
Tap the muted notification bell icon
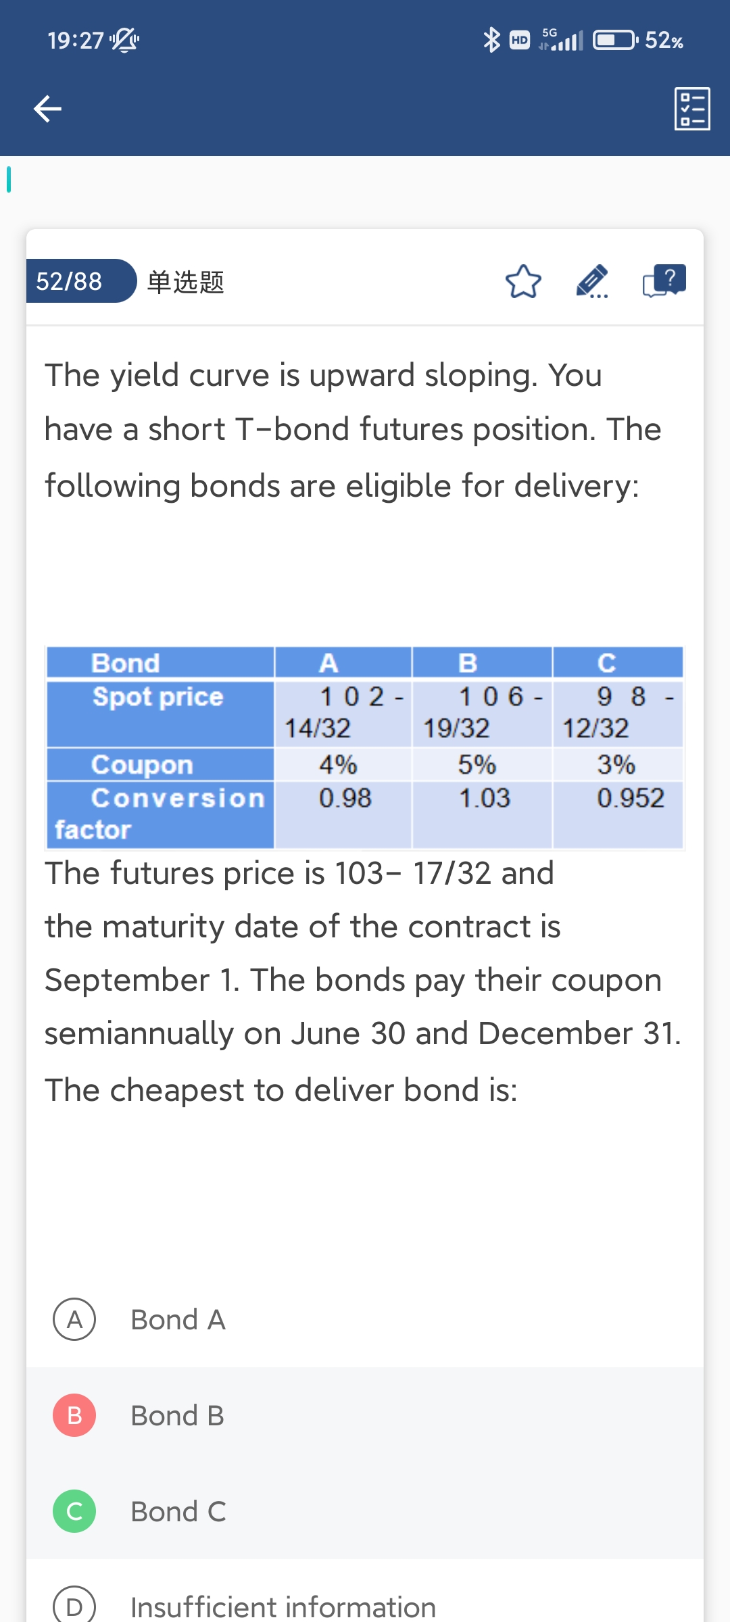coord(124,41)
